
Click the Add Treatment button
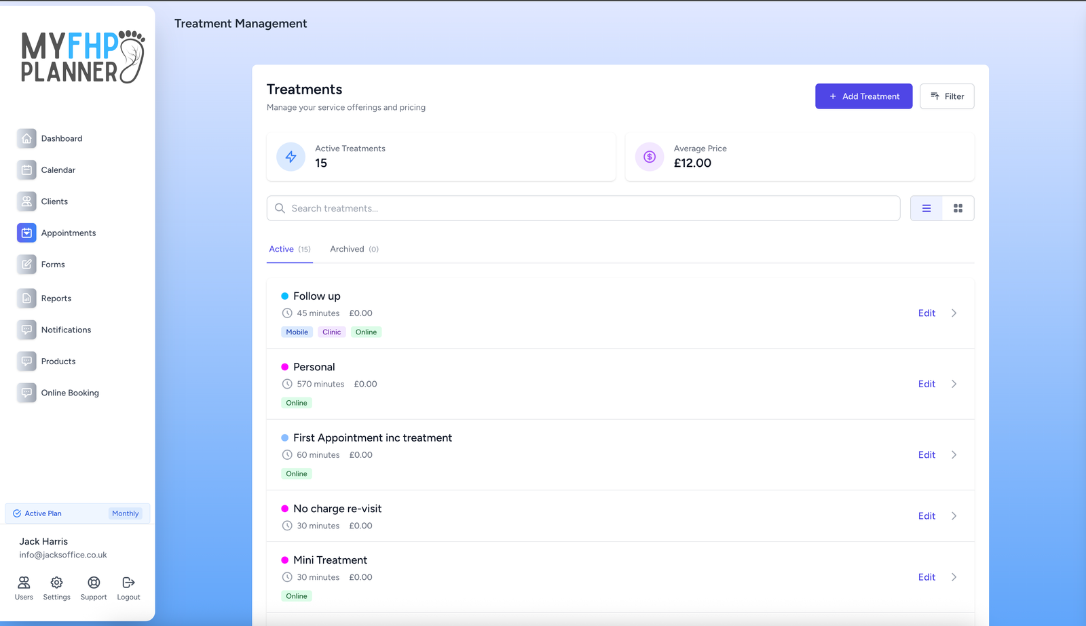point(863,96)
